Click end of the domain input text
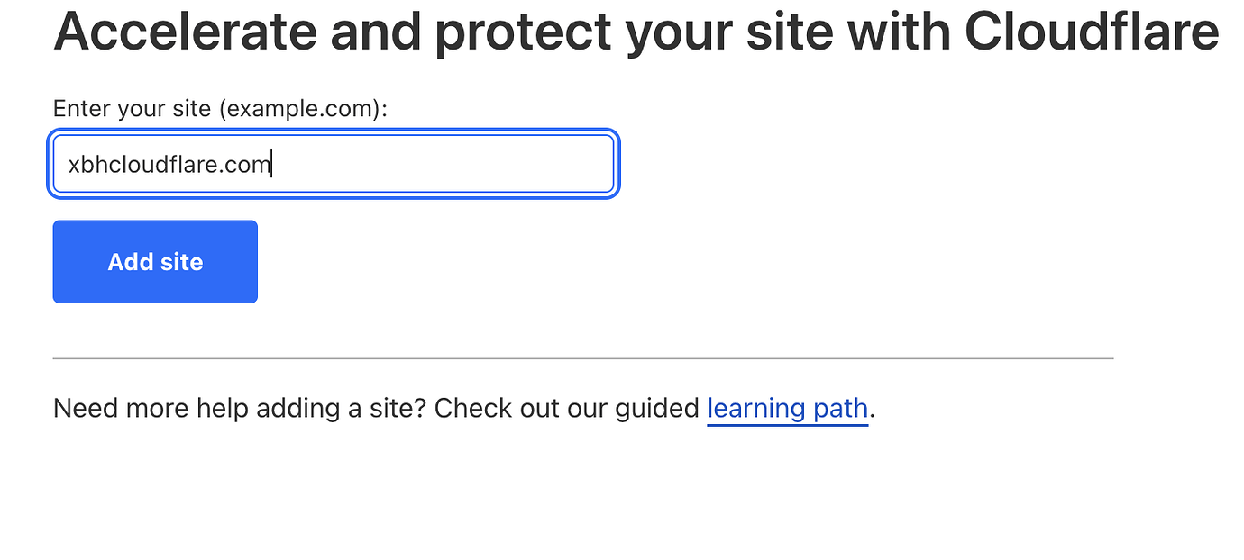This screenshot has height=560, width=1244. pyautogui.click(x=270, y=163)
